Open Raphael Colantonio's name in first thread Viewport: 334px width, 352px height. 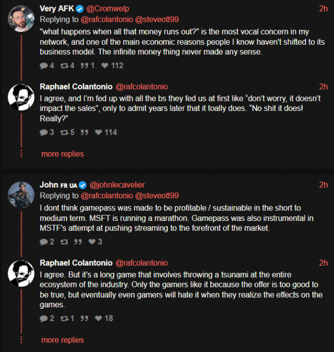click(76, 86)
